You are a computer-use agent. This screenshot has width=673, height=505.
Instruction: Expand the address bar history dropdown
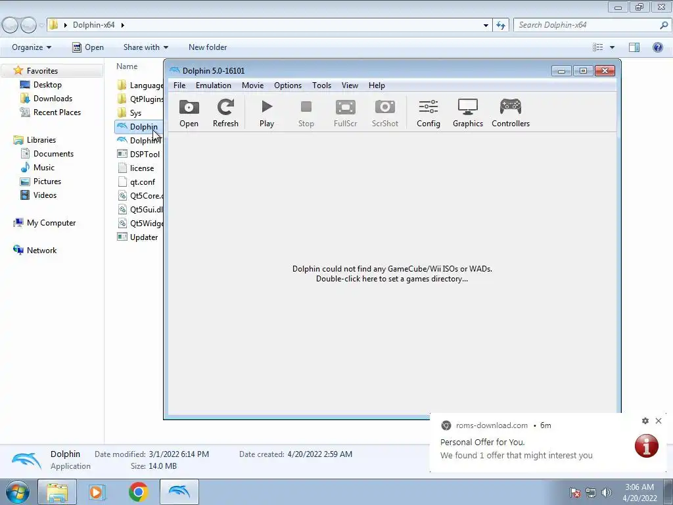point(486,26)
